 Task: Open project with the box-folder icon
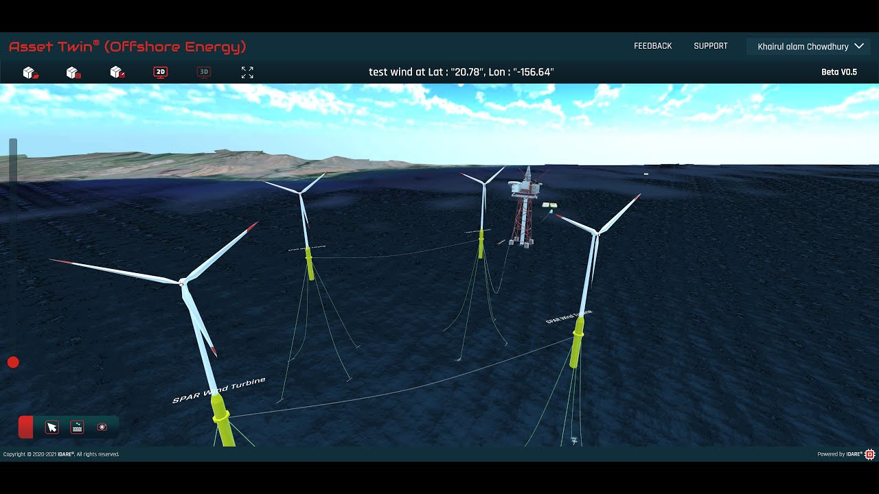click(30, 72)
